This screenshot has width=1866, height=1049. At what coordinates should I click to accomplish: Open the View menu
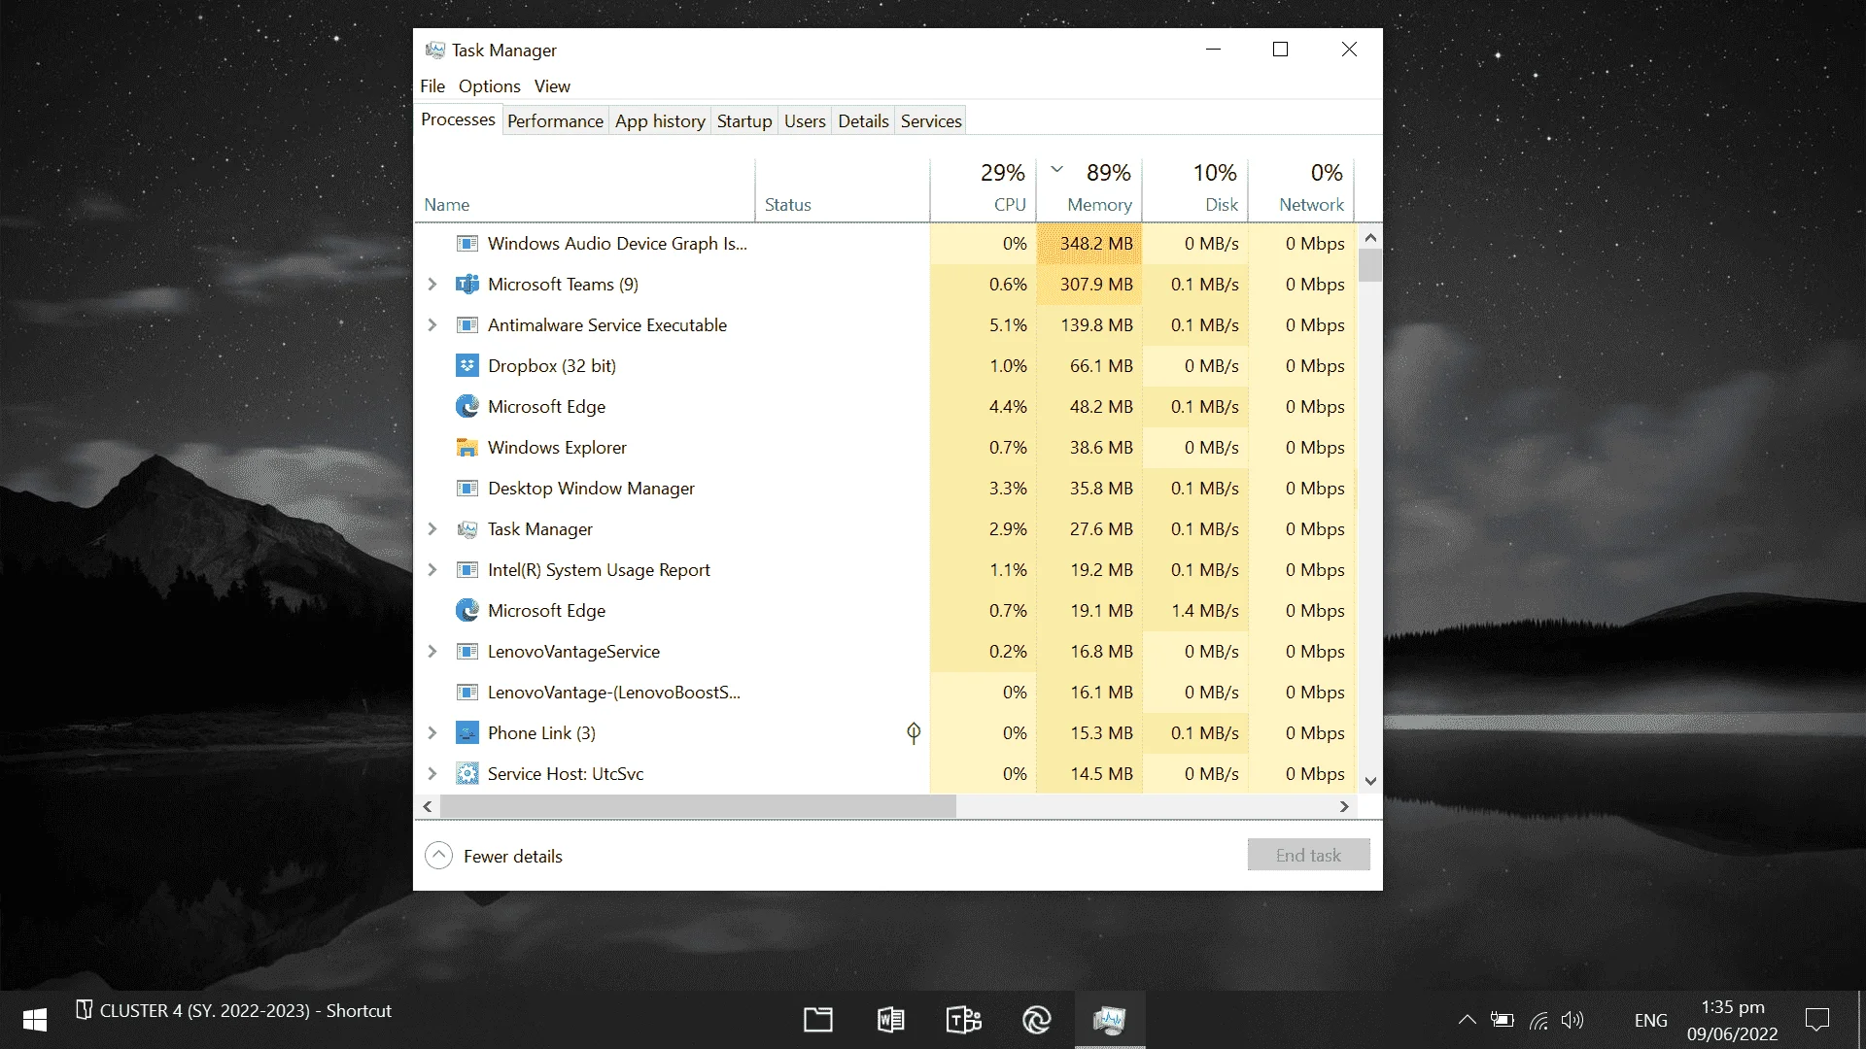point(552,86)
